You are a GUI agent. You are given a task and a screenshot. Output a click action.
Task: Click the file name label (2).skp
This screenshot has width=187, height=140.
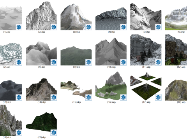42,32
